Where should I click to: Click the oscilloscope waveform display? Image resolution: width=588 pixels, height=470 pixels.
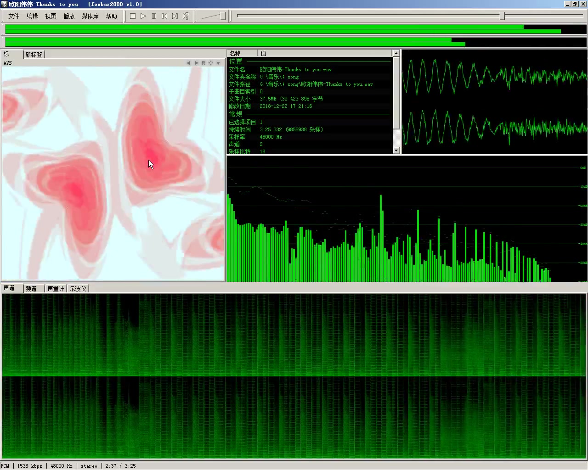pyautogui.click(x=495, y=102)
